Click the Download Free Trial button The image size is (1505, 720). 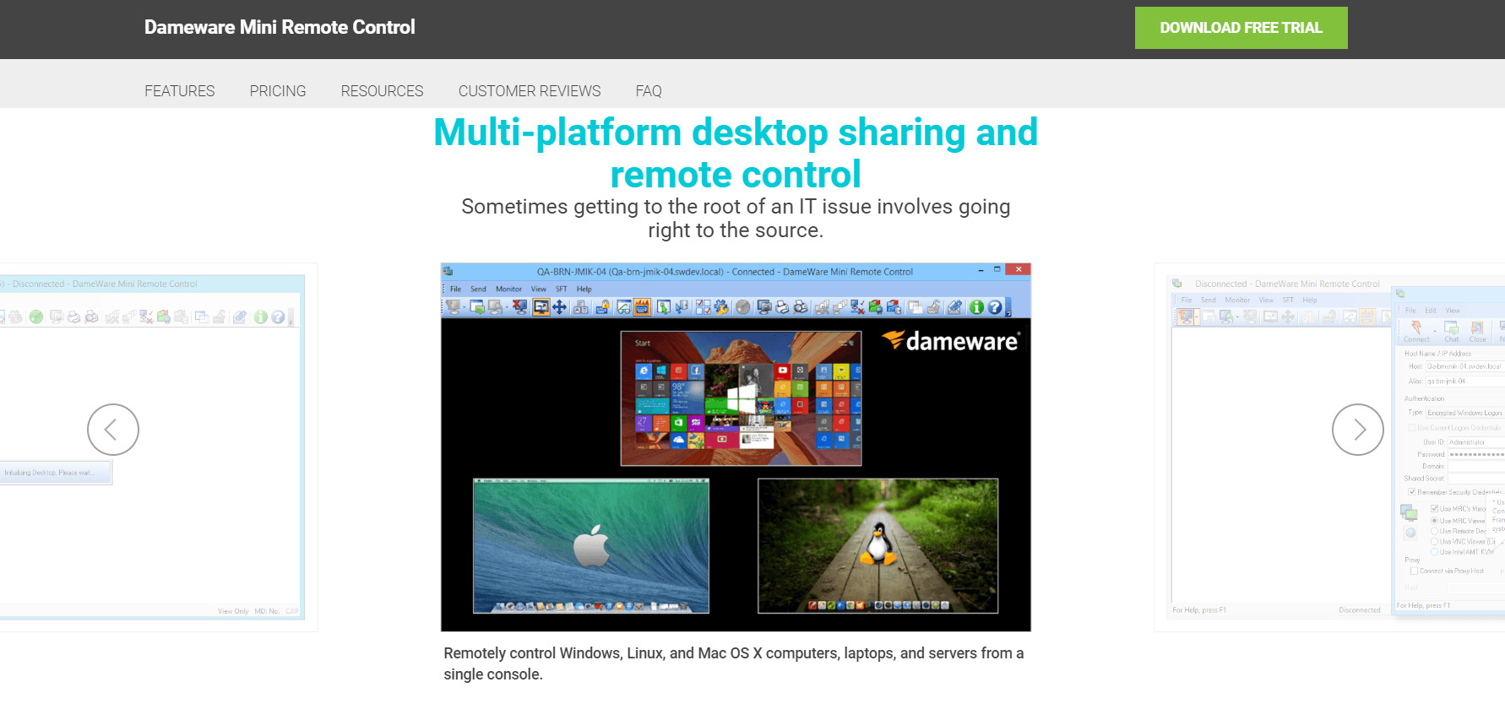click(1241, 28)
